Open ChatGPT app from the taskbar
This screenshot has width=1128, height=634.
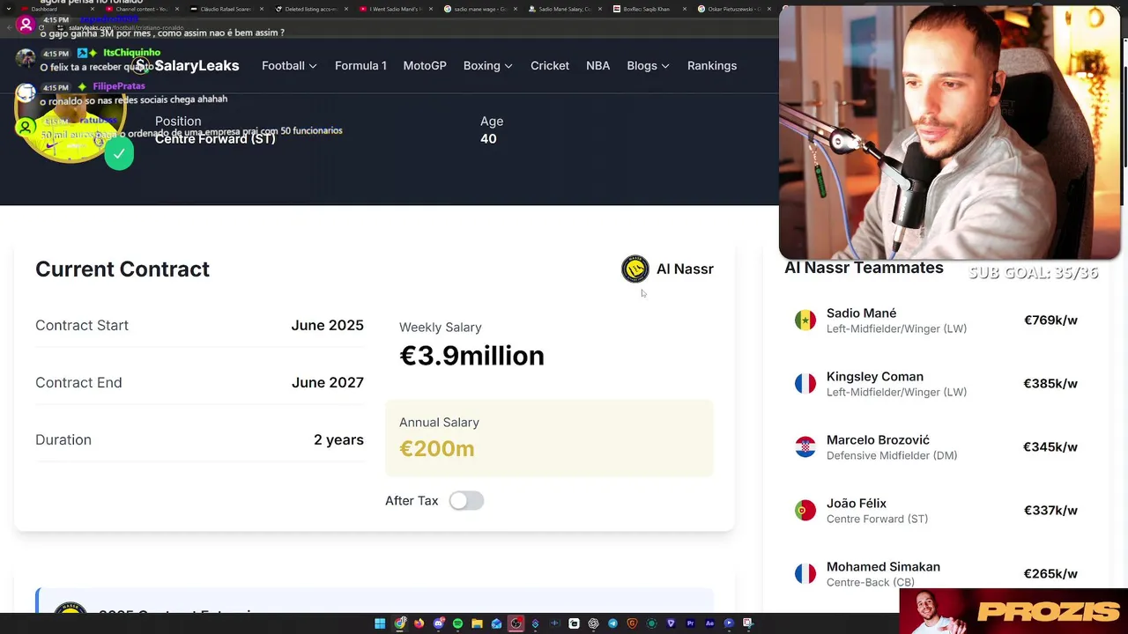coord(593,623)
